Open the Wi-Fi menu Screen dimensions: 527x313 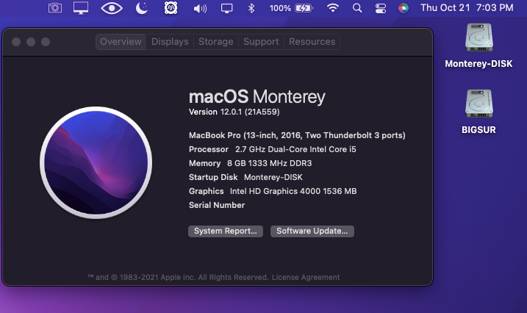pyautogui.click(x=333, y=8)
